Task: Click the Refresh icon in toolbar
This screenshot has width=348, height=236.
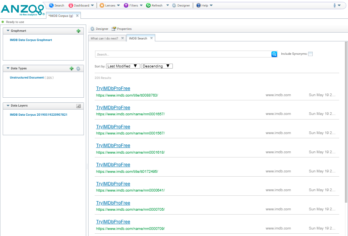Action: pyautogui.click(x=148, y=5)
